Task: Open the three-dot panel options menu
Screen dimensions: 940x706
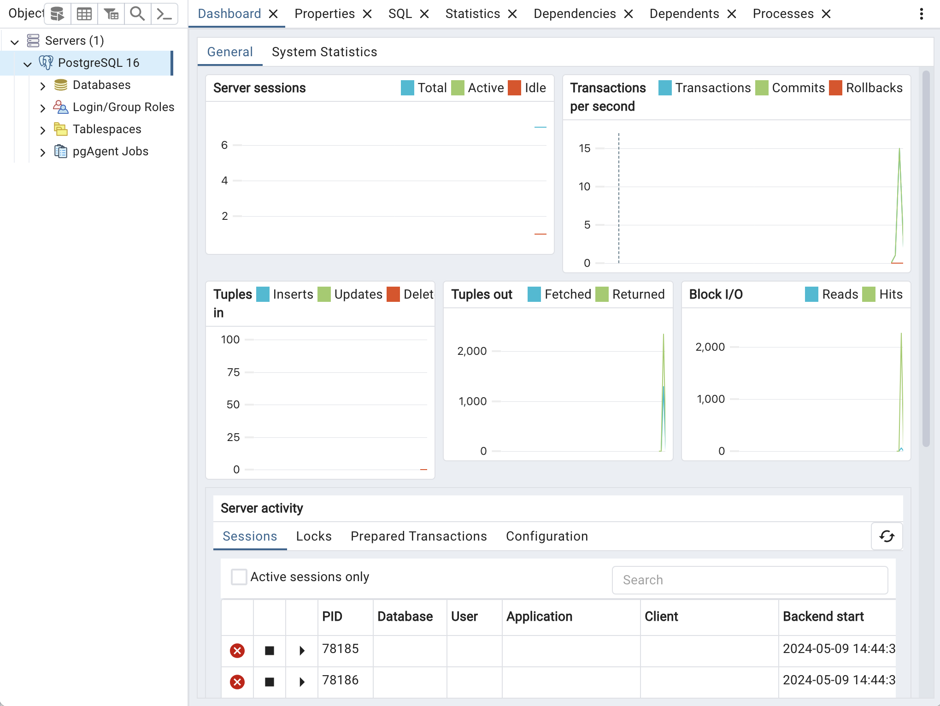Action: click(x=921, y=14)
